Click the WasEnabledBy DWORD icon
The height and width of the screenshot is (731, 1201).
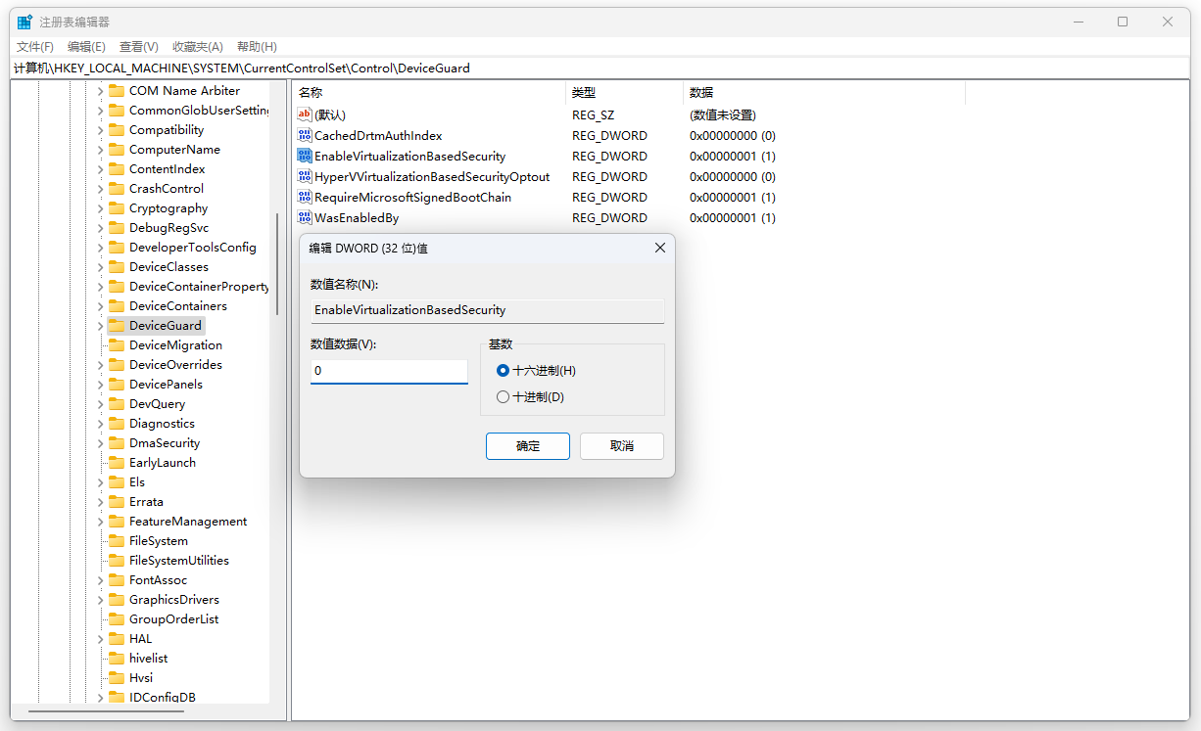pos(304,218)
